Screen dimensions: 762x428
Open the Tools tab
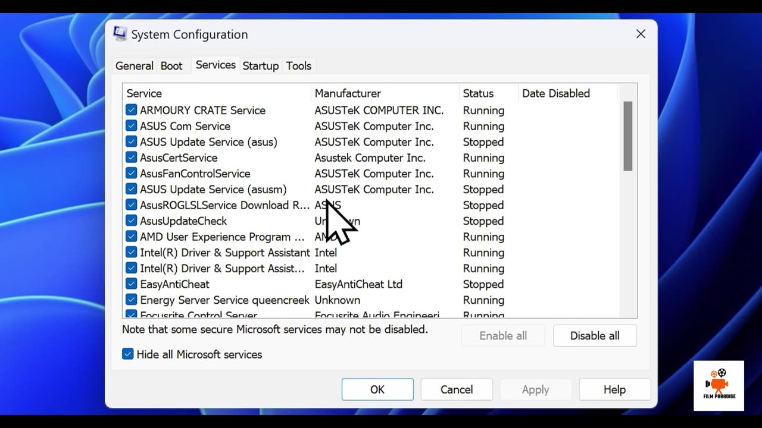298,66
